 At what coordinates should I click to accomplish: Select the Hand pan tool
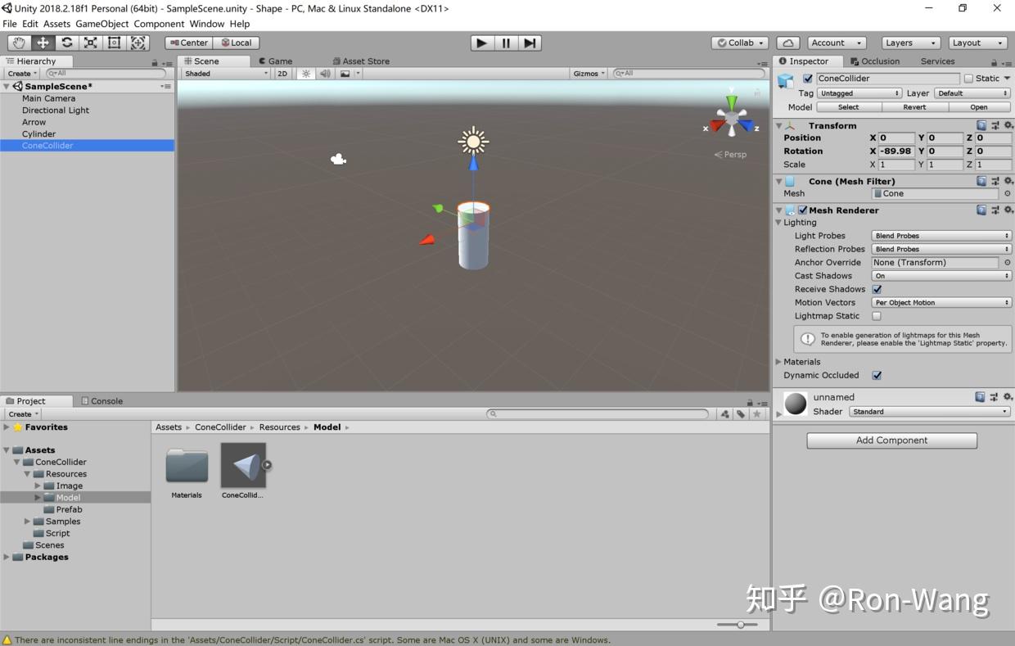pos(18,43)
